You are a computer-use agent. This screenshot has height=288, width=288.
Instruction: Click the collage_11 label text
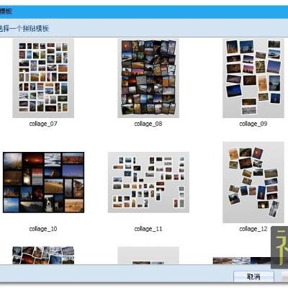148,229
